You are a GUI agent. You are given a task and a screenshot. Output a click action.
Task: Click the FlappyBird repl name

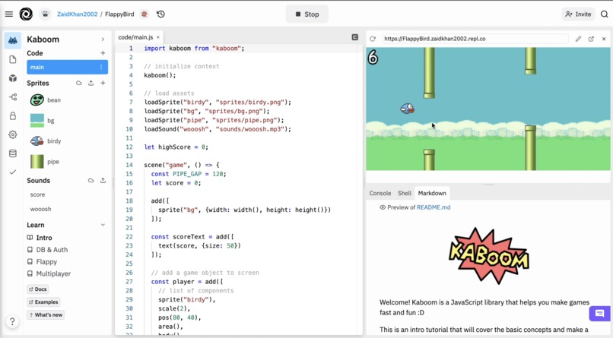tap(119, 14)
